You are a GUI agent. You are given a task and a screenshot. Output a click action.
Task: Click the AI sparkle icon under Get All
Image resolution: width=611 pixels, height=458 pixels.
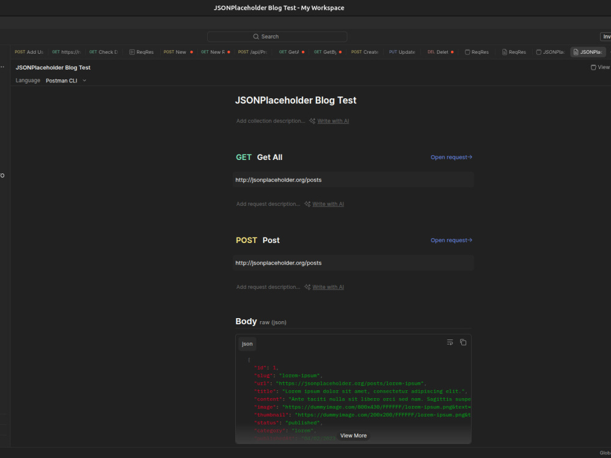click(307, 204)
